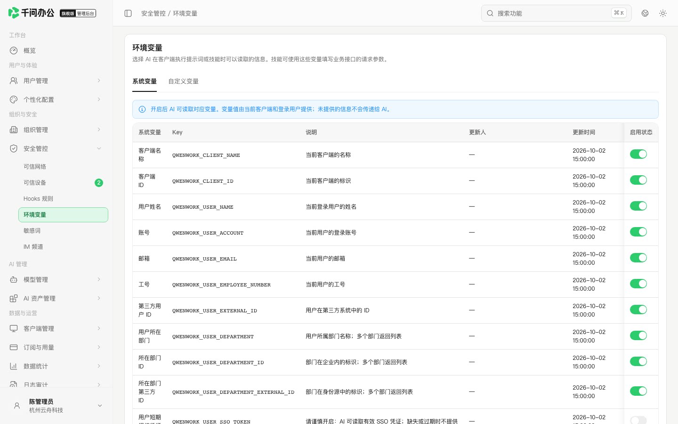The image size is (678, 424).
Task: Collapse the 安全管控 section chevron
Action: (99, 148)
